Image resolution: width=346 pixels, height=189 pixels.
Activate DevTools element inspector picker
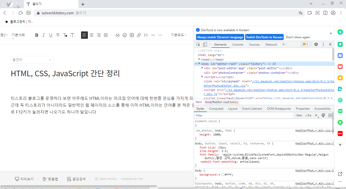pos(198,44)
